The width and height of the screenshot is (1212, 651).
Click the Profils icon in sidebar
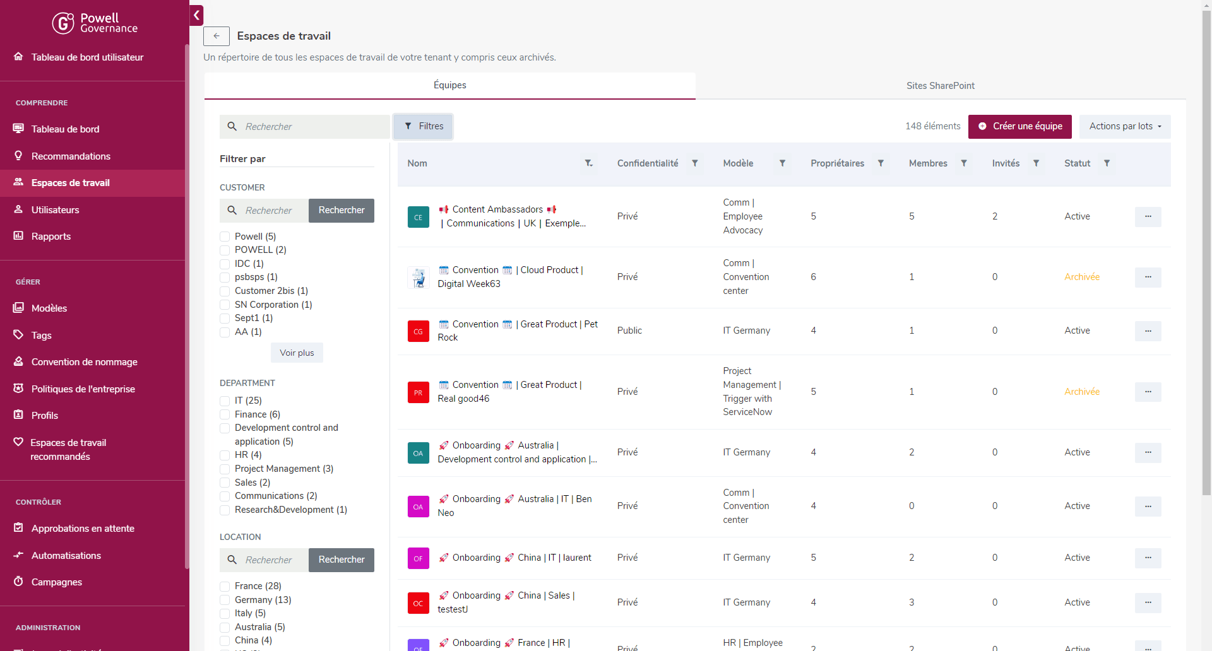(x=18, y=415)
